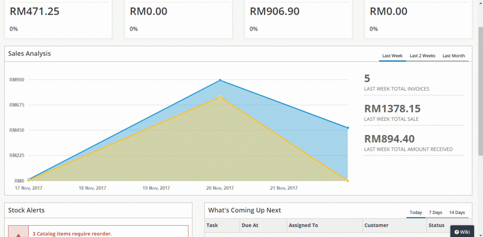Click the Stock Alerts heading
483x237 pixels.
tap(26, 210)
